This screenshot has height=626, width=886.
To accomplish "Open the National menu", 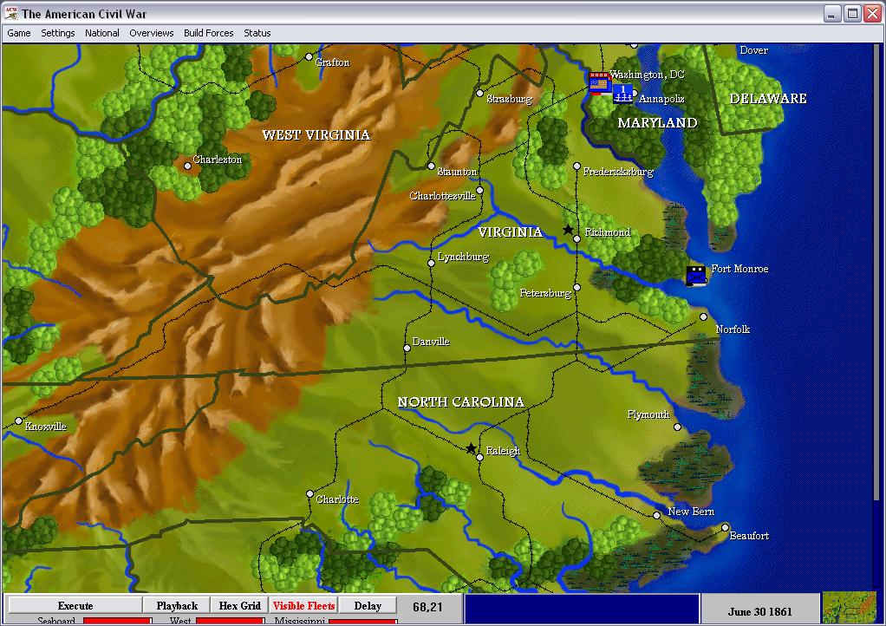I will 101,33.
